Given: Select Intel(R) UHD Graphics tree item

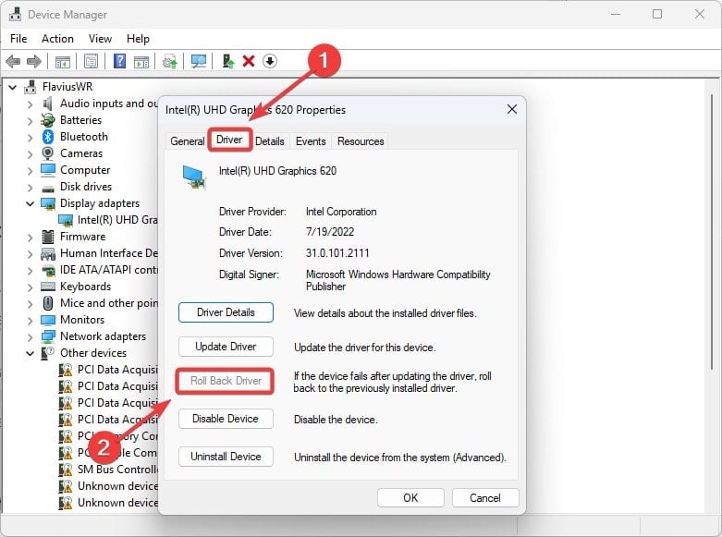Looking at the screenshot, I should (x=108, y=220).
